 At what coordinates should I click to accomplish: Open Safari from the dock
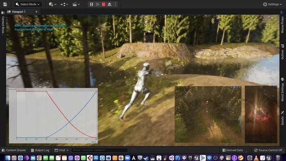tap(20, 158)
